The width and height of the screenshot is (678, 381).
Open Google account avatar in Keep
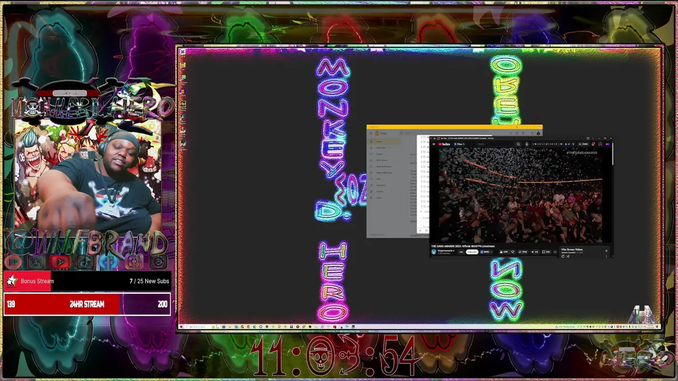tap(538, 133)
